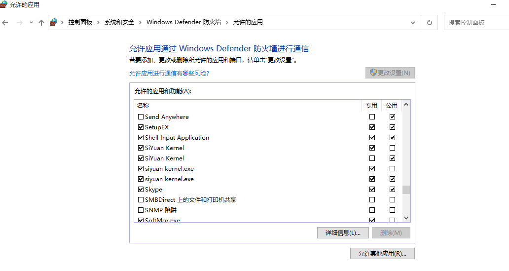
Task: Select the SNMP 陷阱 row text
Action: point(161,210)
